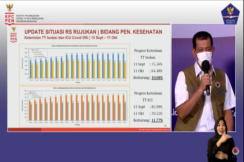Click the 'Tanggal' axis label under isolation chart

tap(78, 82)
